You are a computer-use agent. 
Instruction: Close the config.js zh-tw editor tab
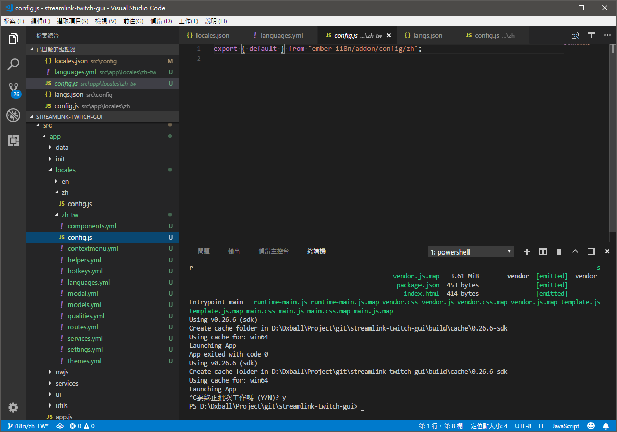click(x=389, y=36)
